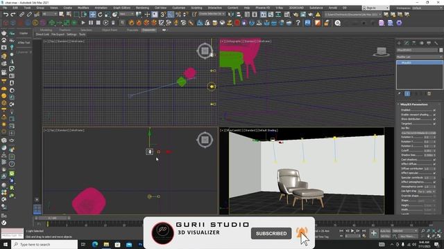Click the Left viewport ViewCube

[x=205, y=140]
